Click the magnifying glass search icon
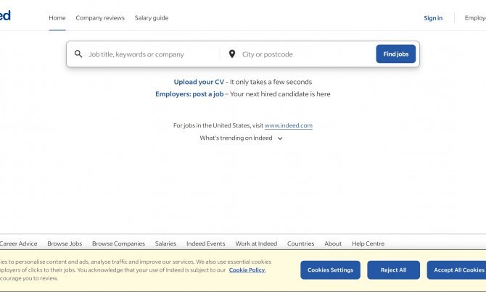Viewport: 486px width, 292px height. pos(78,54)
